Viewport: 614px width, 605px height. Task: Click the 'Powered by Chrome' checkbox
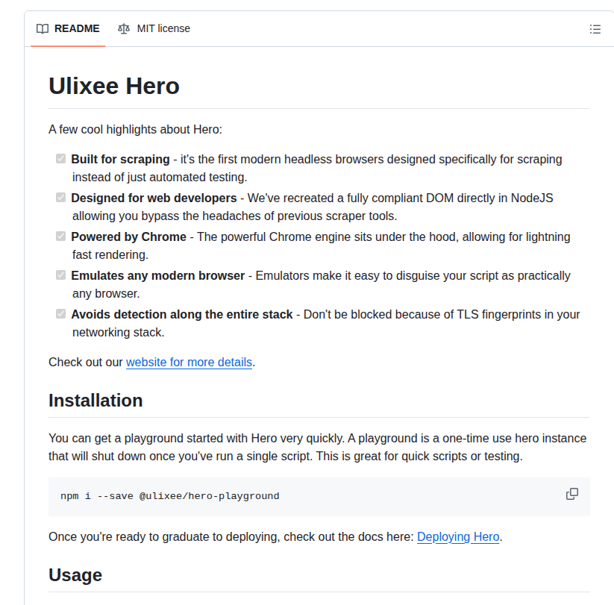click(x=60, y=236)
